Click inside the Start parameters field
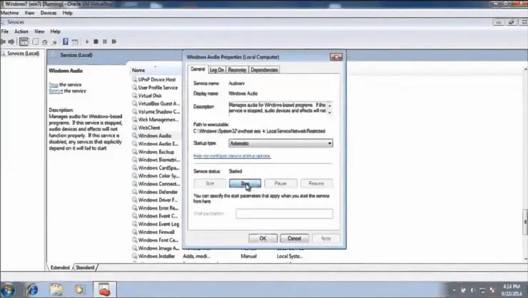This screenshot has width=528, height=298. (x=284, y=214)
